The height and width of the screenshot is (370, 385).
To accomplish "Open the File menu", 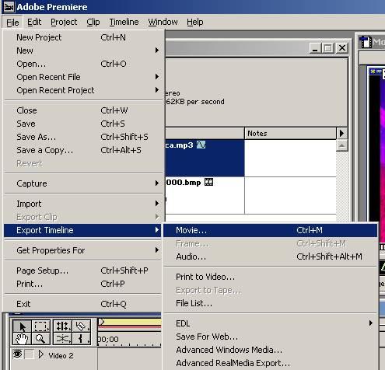I will (x=12, y=23).
